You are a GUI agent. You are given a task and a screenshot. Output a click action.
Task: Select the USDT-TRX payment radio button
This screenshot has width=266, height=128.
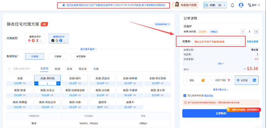(212, 80)
